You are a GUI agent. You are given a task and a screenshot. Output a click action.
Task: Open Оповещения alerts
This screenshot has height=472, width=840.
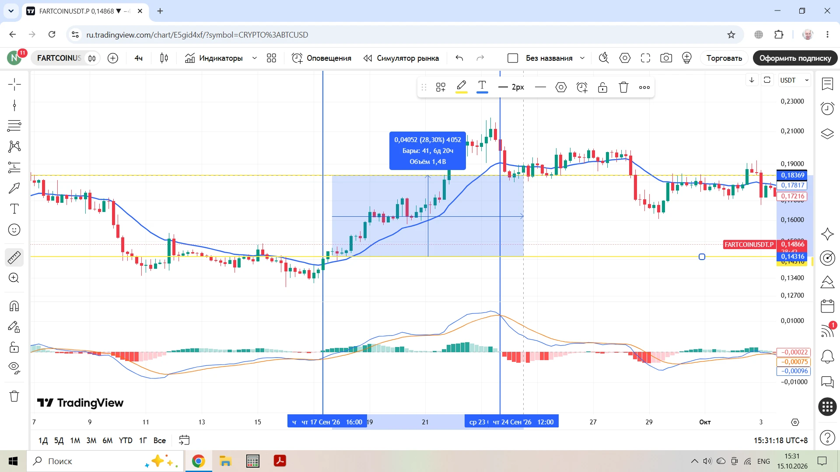pos(322,58)
